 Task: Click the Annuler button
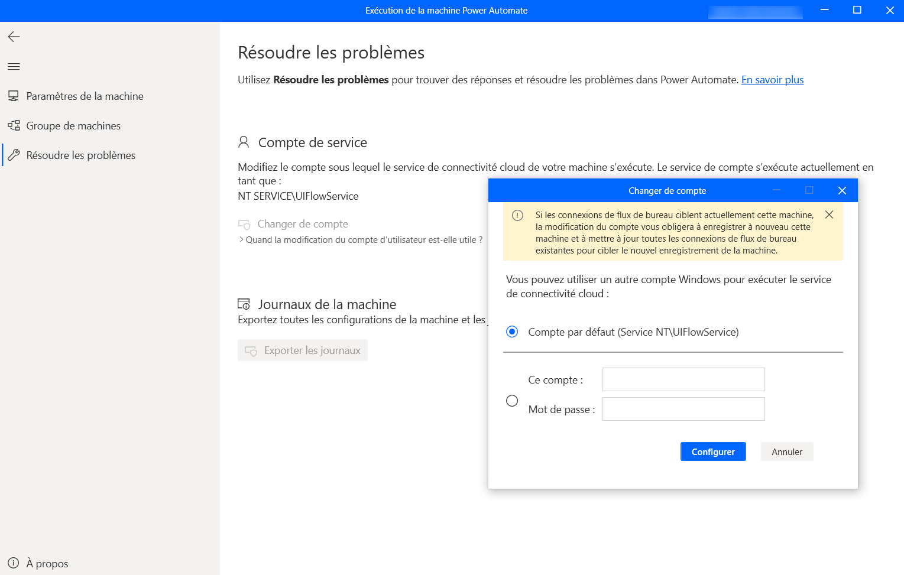coord(787,451)
